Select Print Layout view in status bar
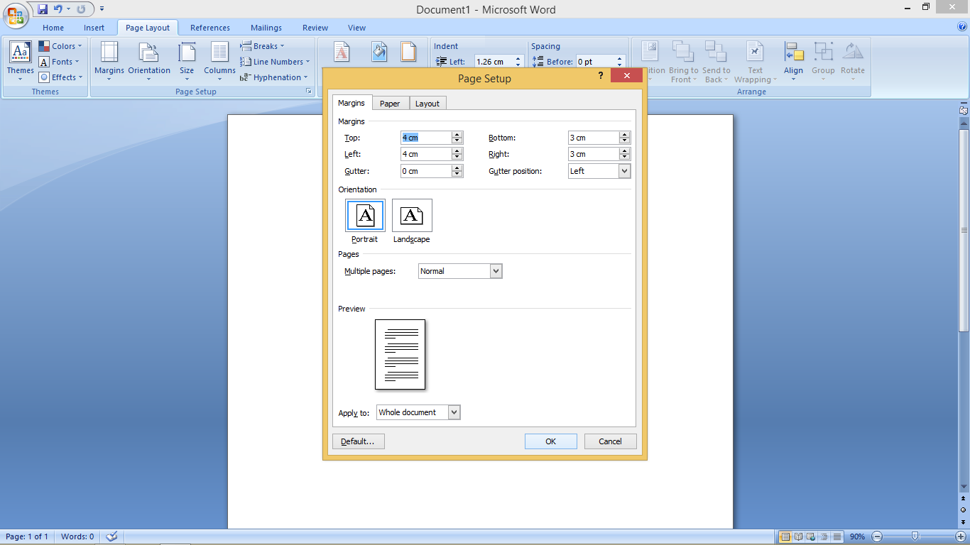This screenshot has height=545, width=970. [x=785, y=536]
